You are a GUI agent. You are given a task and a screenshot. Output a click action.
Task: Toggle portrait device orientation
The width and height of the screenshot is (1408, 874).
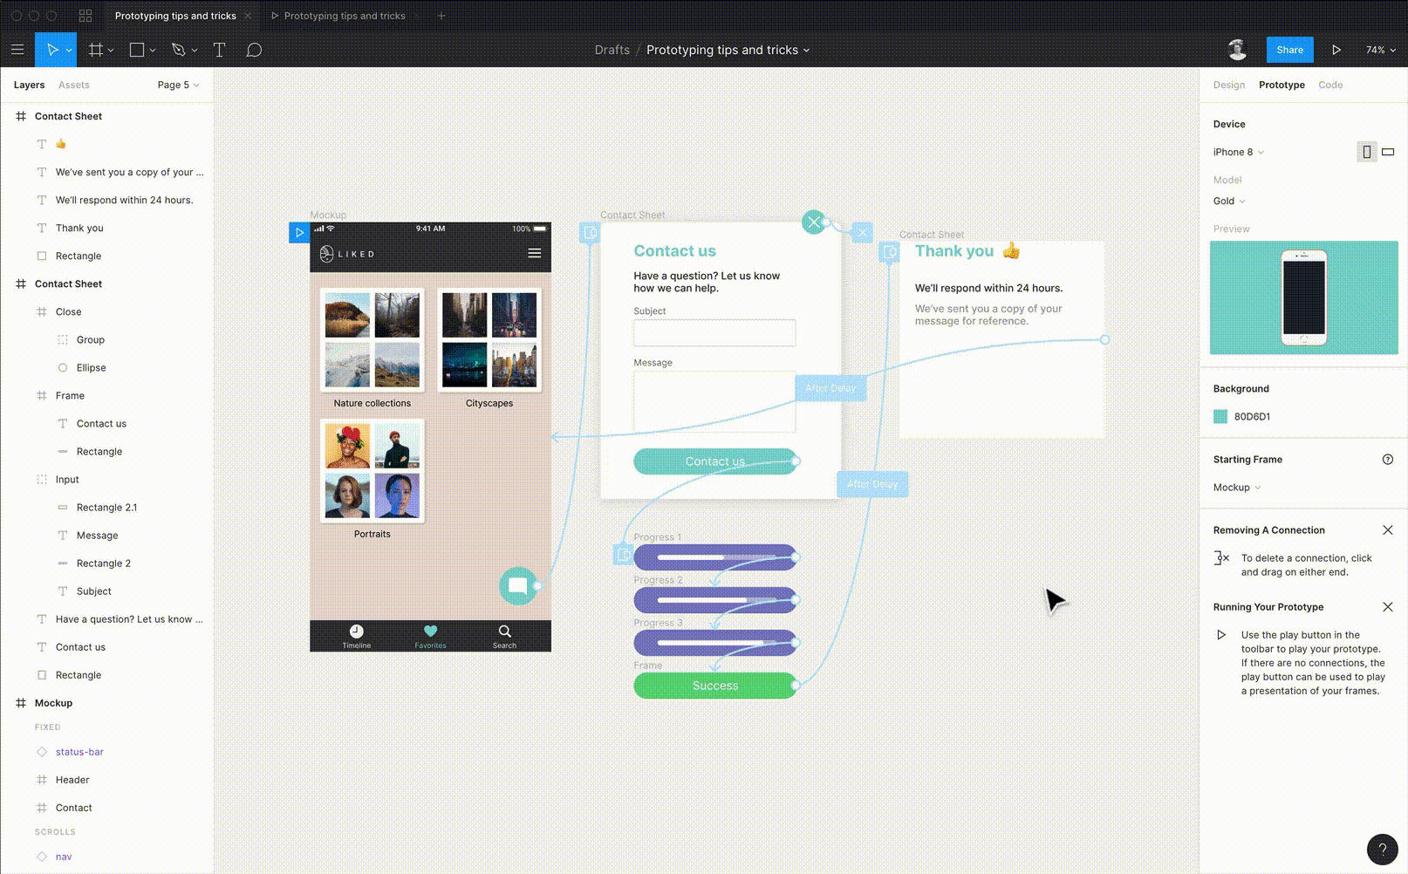click(1366, 152)
